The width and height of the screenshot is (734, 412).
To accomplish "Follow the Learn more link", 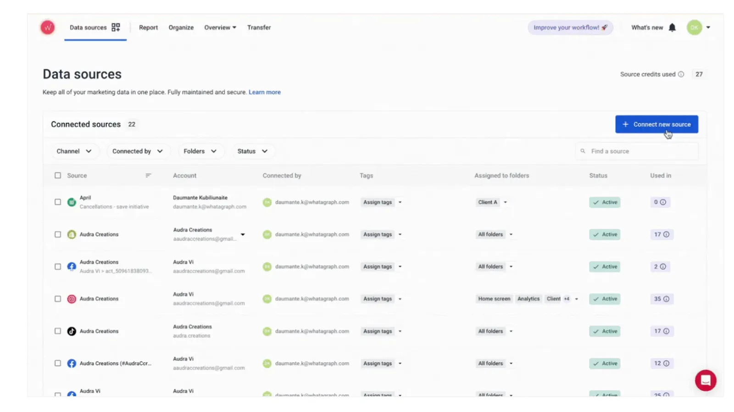I will point(265,92).
